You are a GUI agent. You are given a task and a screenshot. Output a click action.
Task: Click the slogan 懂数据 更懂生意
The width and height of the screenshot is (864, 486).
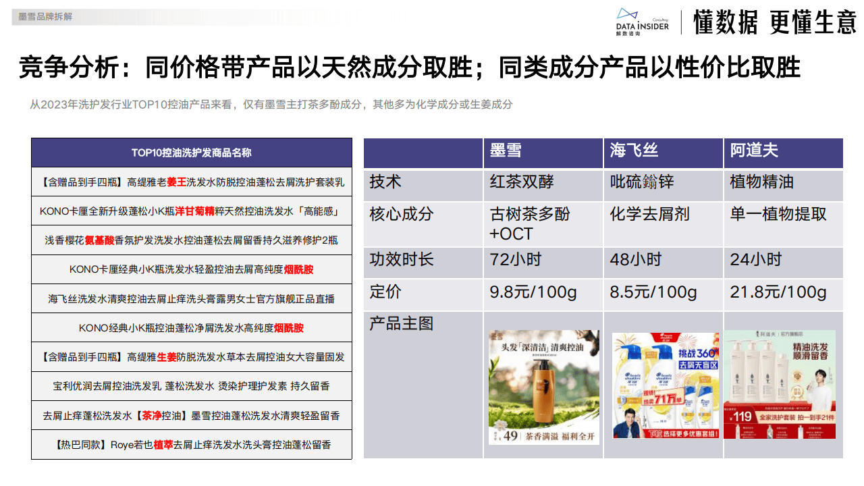pyautogui.click(x=774, y=22)
